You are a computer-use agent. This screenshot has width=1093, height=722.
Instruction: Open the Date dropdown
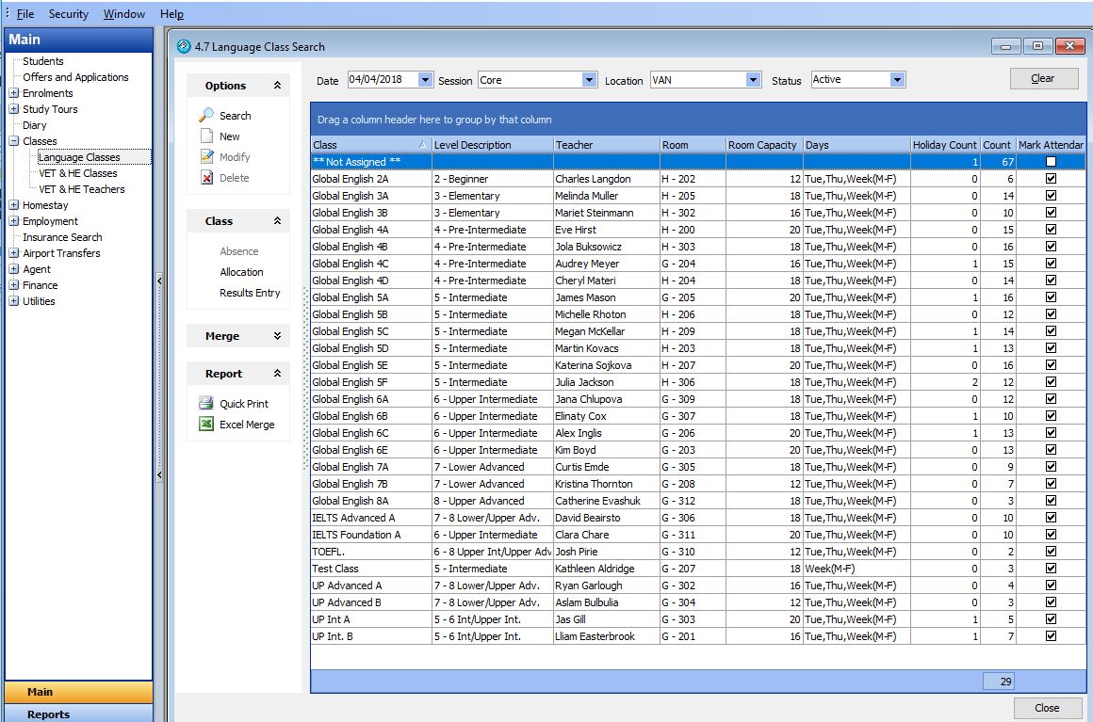(425, 80)
